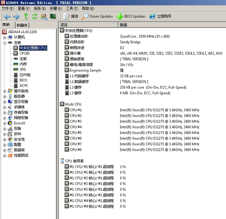
Task: Select the 内存 memory item
Action: click(x=23, y=64)
